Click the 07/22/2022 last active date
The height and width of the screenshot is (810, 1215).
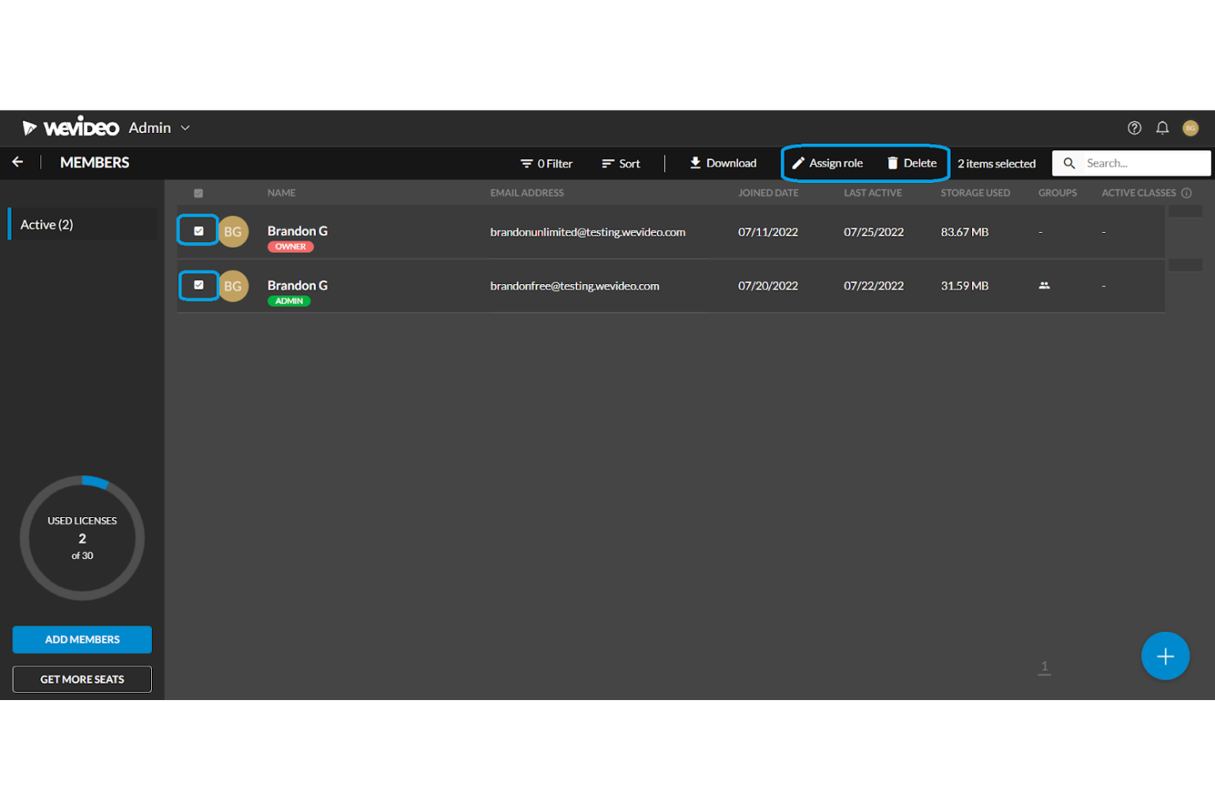pos(873,286)
